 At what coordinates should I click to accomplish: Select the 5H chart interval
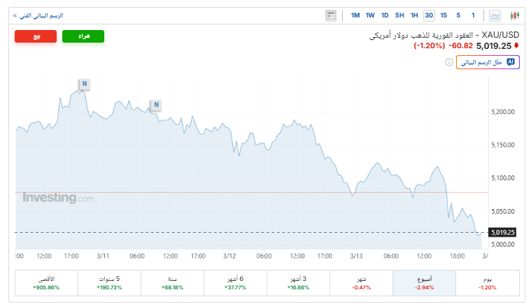click(x=399, y=15)
